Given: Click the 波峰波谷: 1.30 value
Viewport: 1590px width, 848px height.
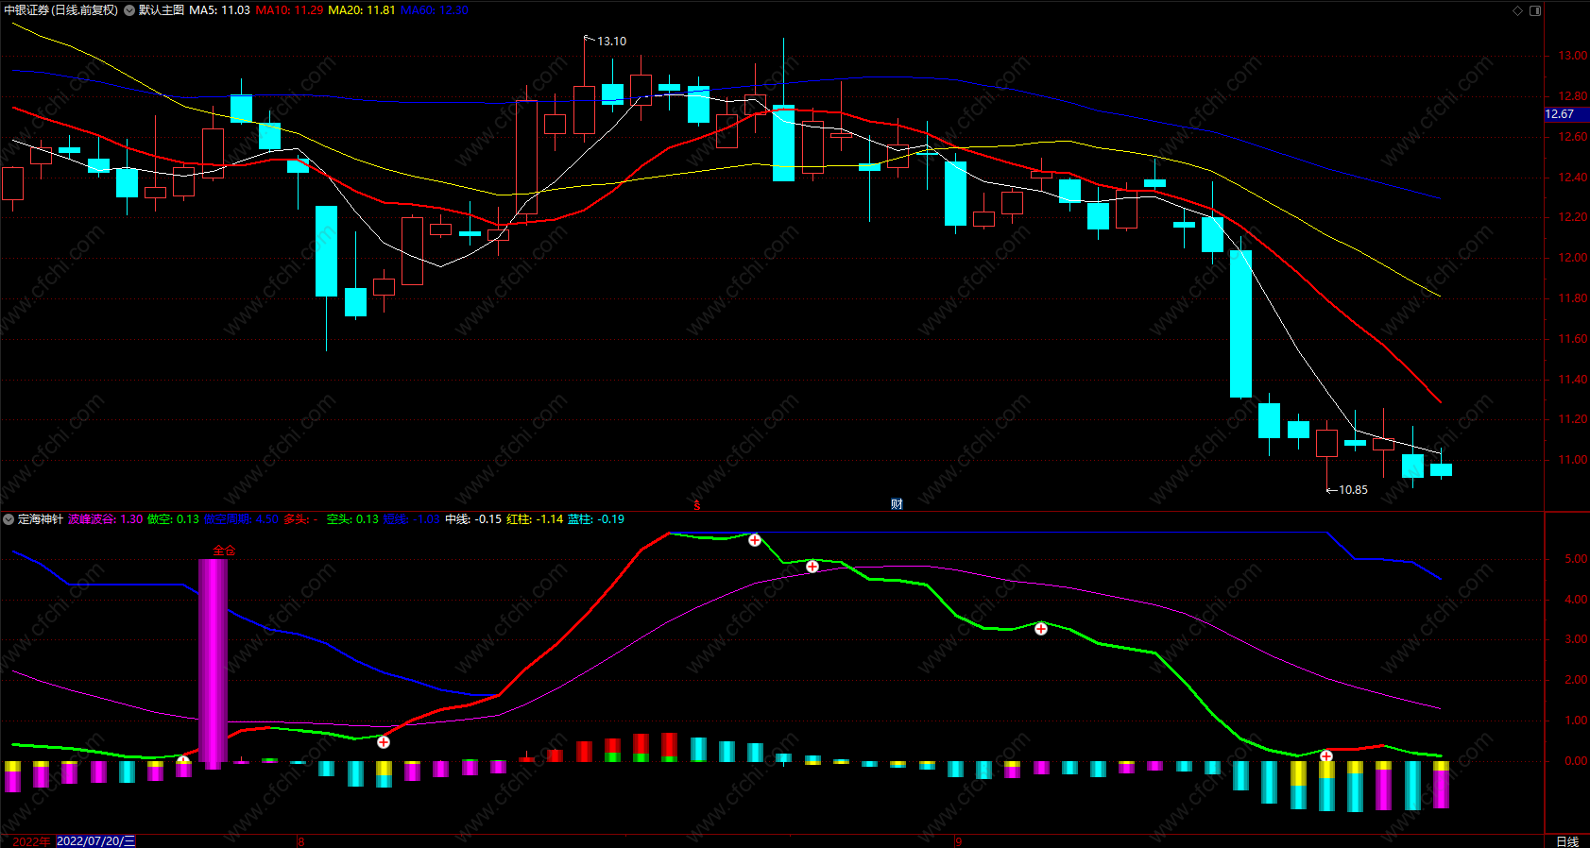Looking at the screenshot, I should [x=106, y=519].
